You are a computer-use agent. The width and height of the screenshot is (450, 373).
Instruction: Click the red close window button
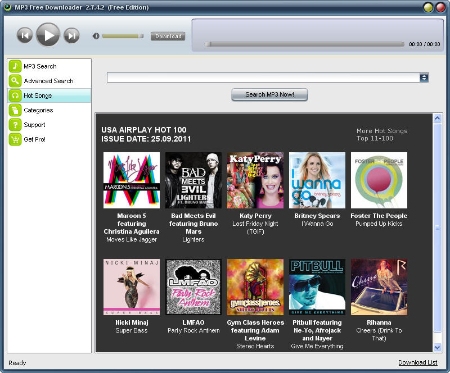tap(440, 7)
